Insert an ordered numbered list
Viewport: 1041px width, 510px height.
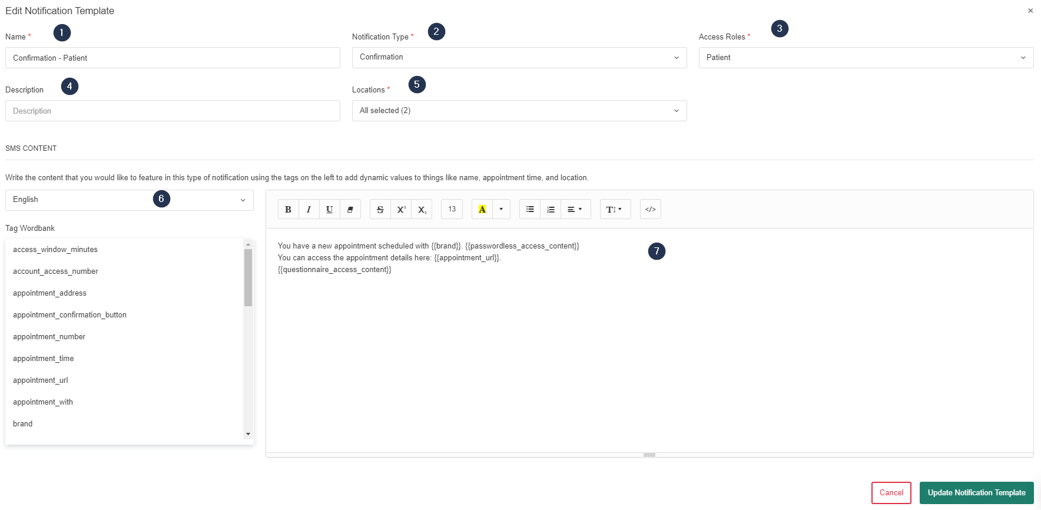point(551,209)
